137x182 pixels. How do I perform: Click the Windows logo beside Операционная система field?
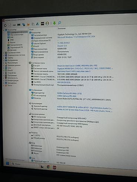[x=32, y=38]
